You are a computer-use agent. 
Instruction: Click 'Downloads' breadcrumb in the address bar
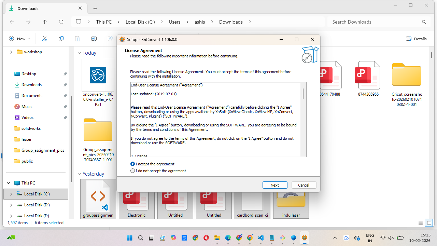click(x=231, y=22)
